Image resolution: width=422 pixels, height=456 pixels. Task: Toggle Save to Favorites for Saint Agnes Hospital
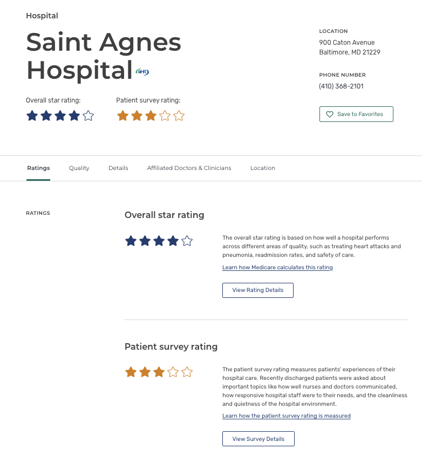[356, 114]
